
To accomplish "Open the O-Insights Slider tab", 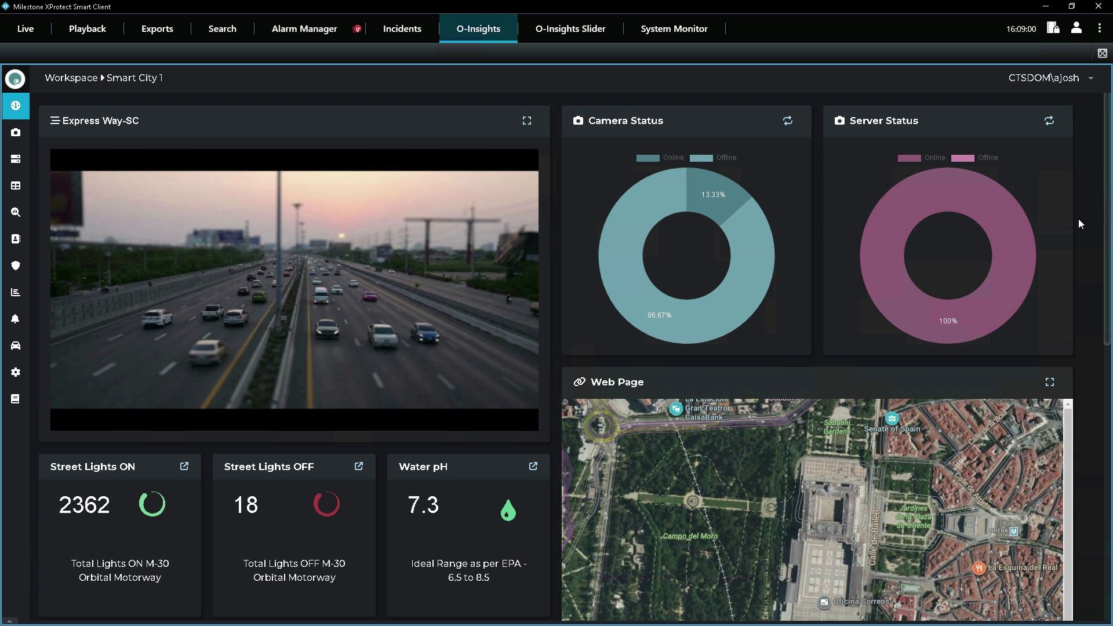I will [x=570, y=28].
